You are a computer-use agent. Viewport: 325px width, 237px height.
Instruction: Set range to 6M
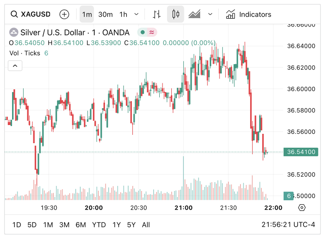tap(81, 225)
